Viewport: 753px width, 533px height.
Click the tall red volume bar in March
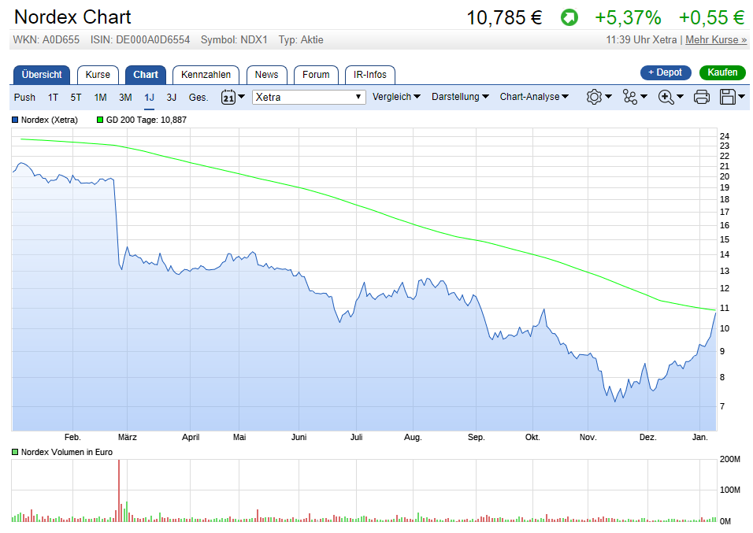pyautogui.click(x=119, y=490)
